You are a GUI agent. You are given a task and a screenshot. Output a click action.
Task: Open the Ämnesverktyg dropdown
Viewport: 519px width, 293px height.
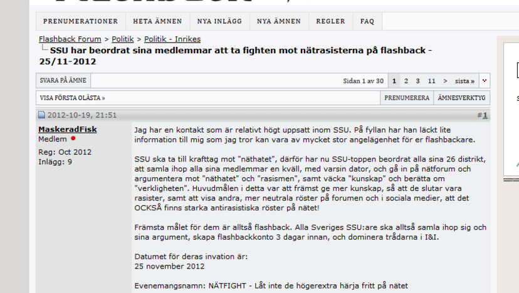(462, 98)
